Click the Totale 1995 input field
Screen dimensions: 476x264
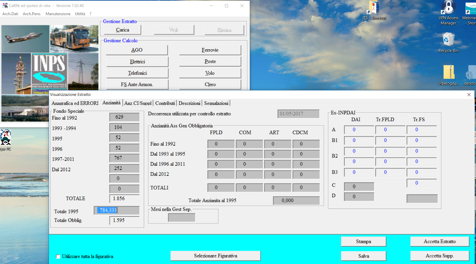117,210
